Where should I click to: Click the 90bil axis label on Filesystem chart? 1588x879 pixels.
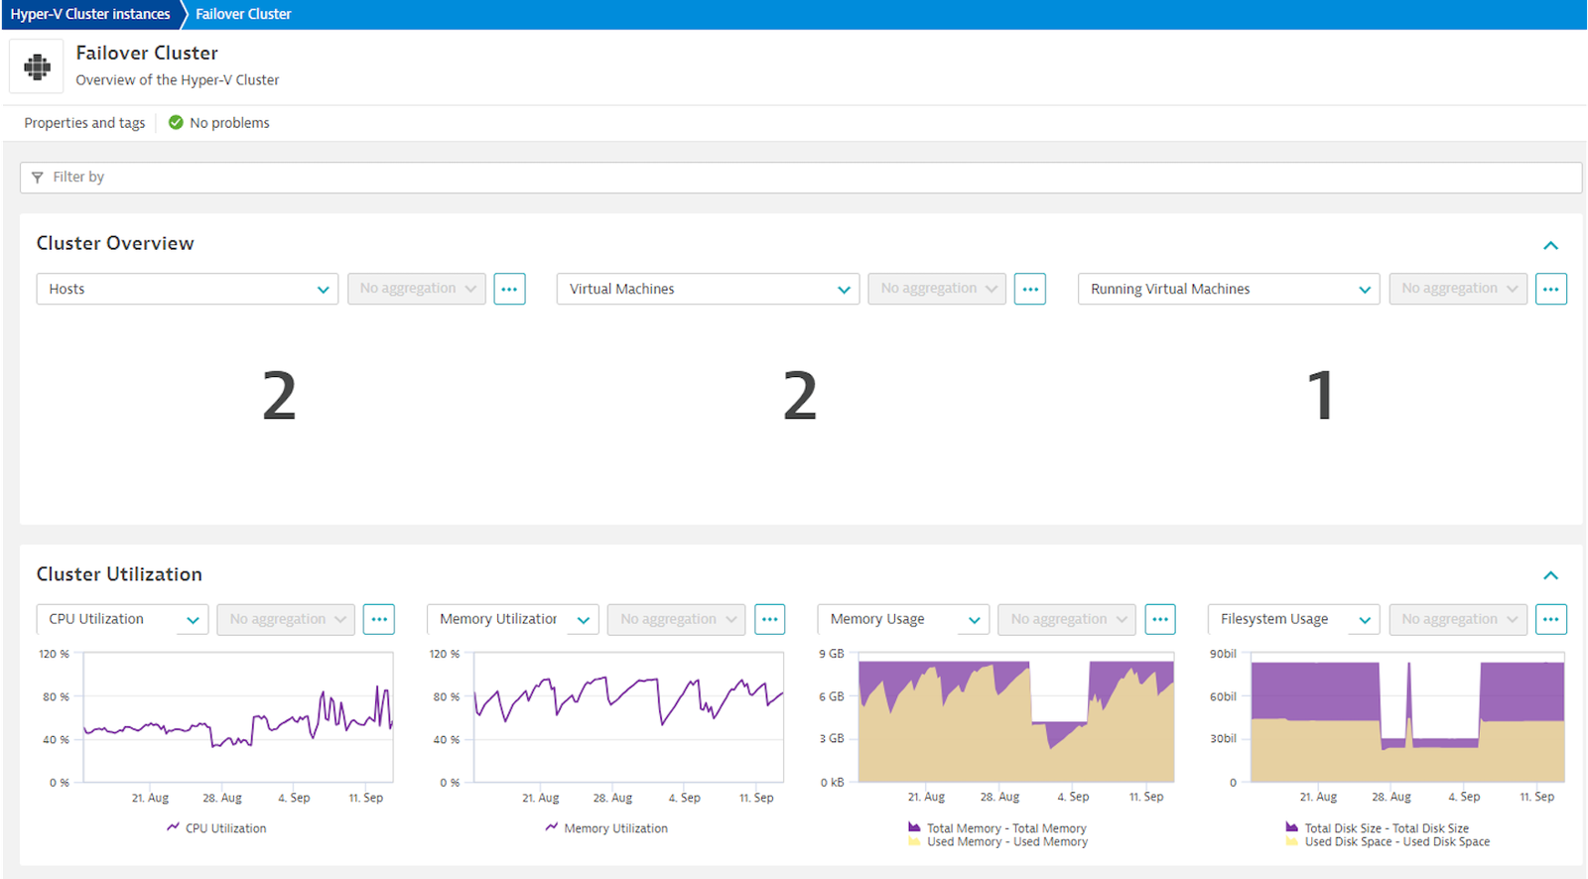pos(1223,654)
